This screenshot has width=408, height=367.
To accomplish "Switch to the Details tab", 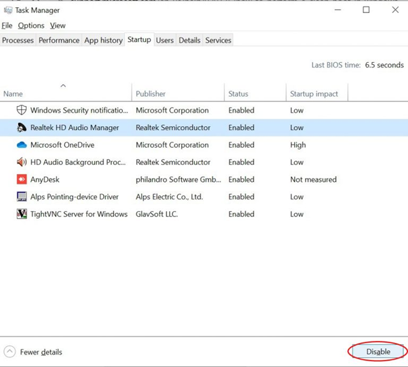I will [x=190, y=41].
